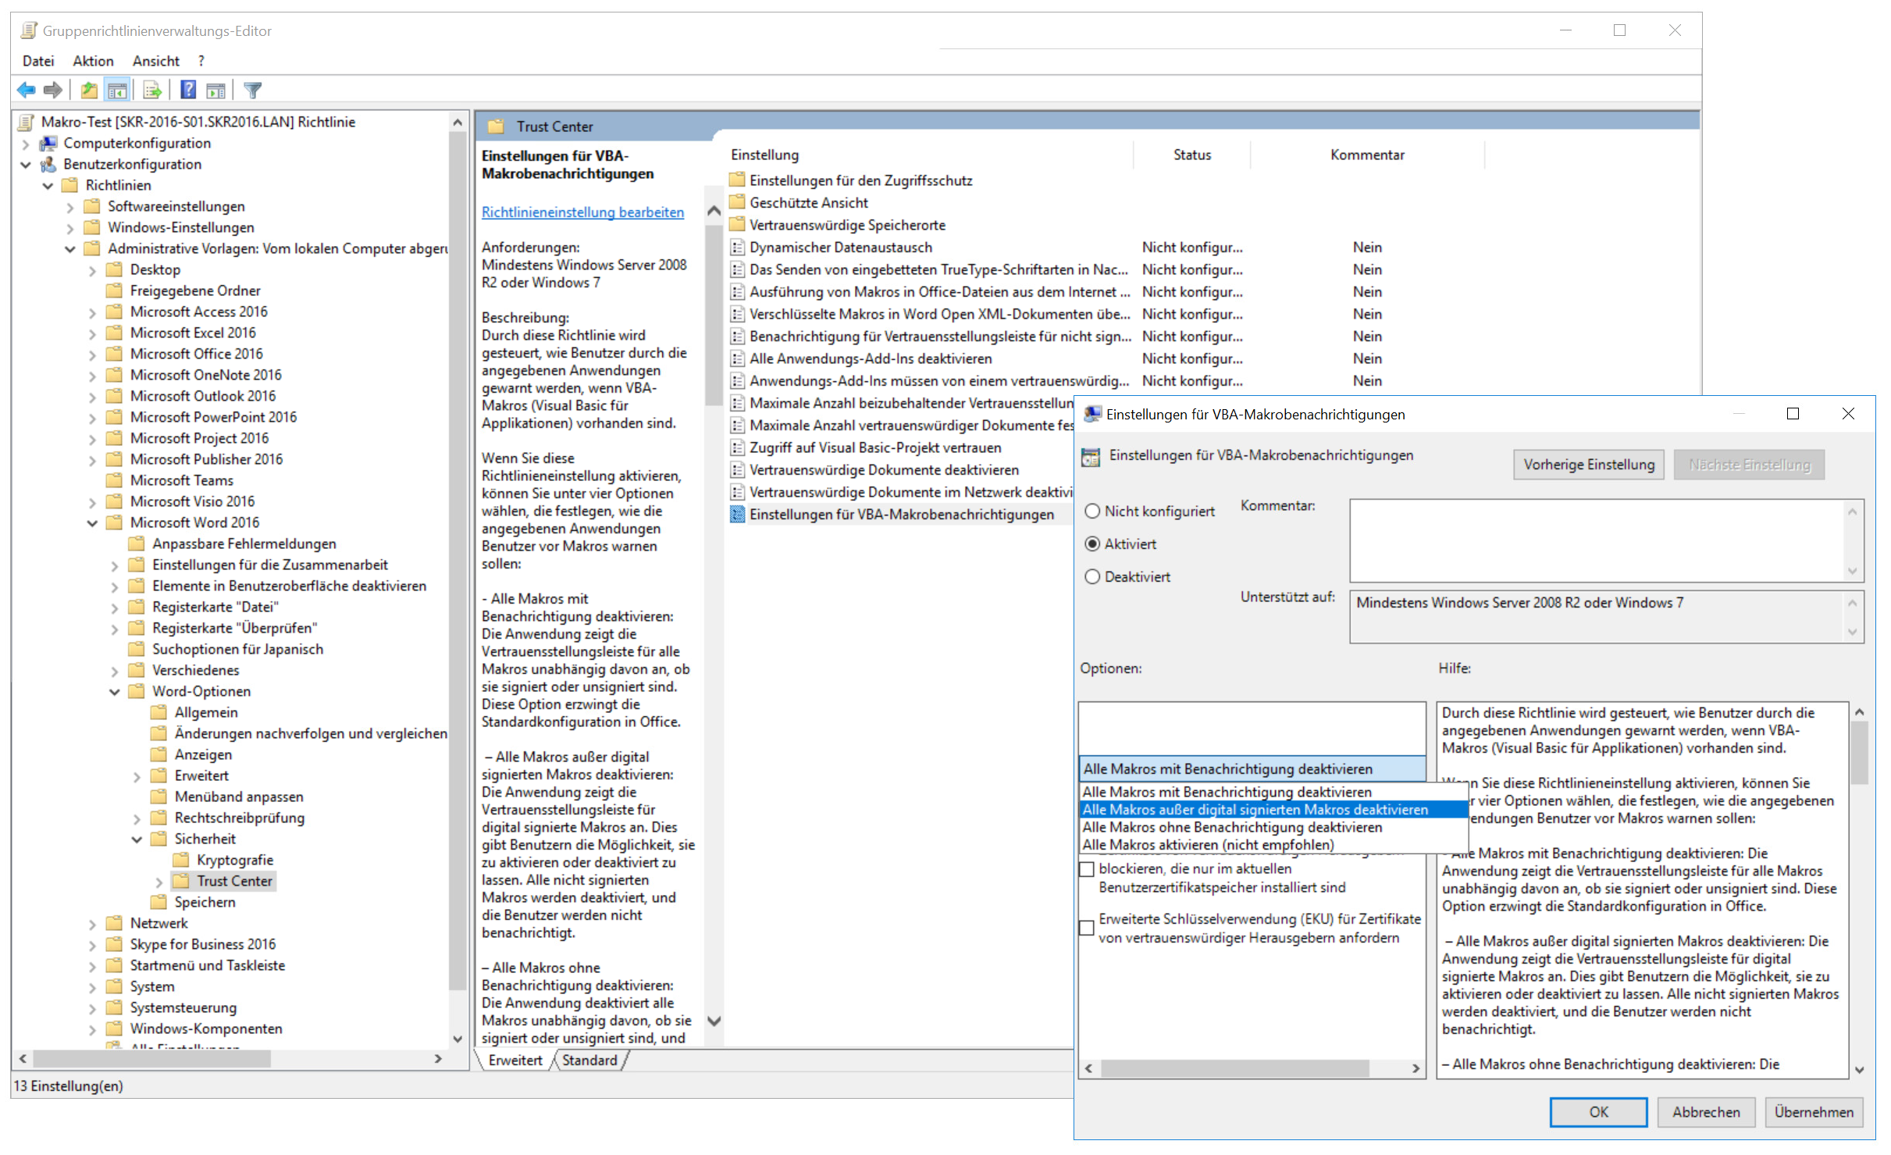Click the Geschützte Ansicht folder icon

coord(737,202)
